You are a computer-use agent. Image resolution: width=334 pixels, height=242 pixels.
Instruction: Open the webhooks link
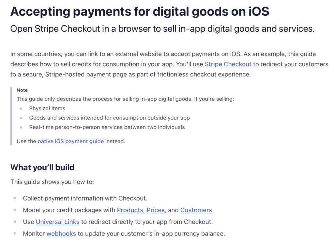61,234
